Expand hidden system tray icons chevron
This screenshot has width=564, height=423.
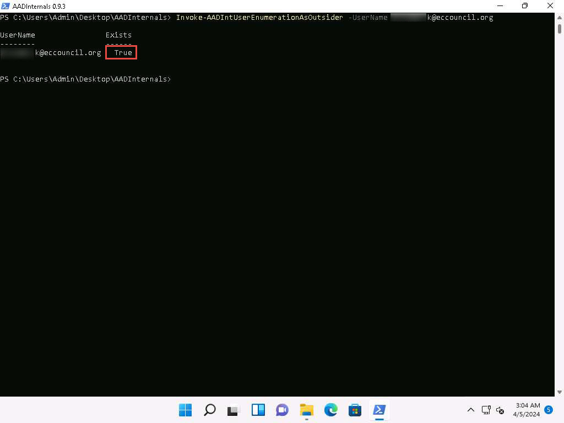pyautogui.click(x=471, y=410)
